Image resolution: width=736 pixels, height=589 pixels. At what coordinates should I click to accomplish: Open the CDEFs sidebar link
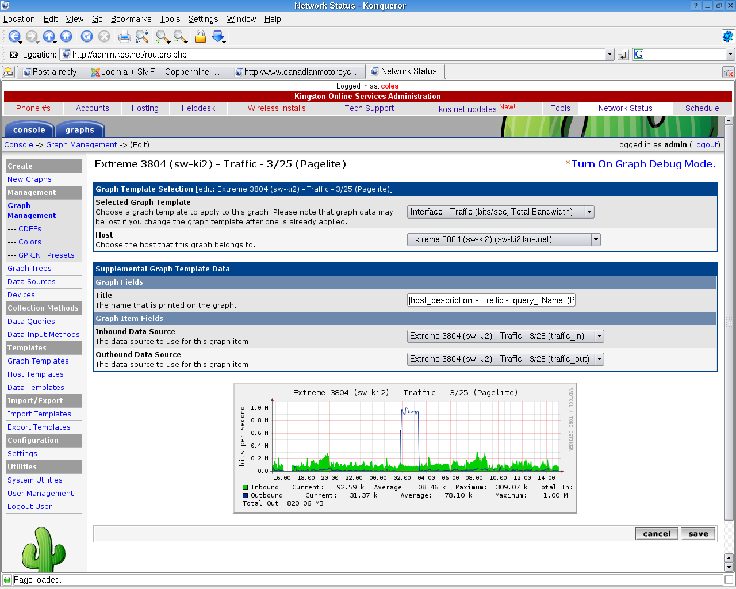(x=30, y=229)
